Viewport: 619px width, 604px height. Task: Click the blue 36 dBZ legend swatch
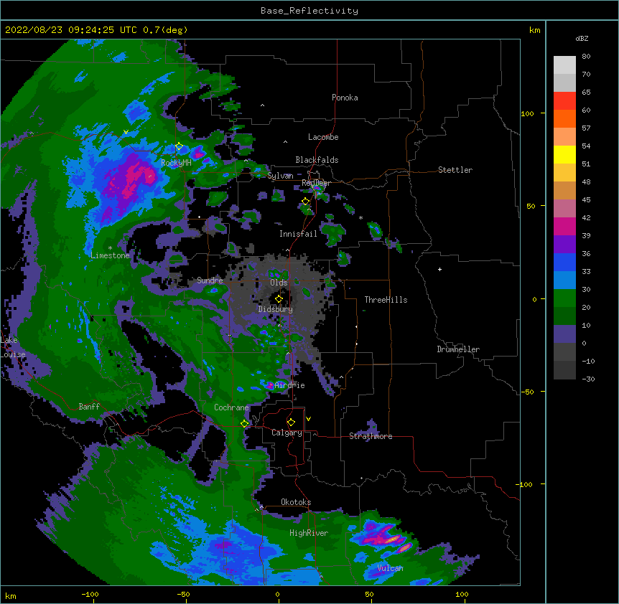coord(564,262)
